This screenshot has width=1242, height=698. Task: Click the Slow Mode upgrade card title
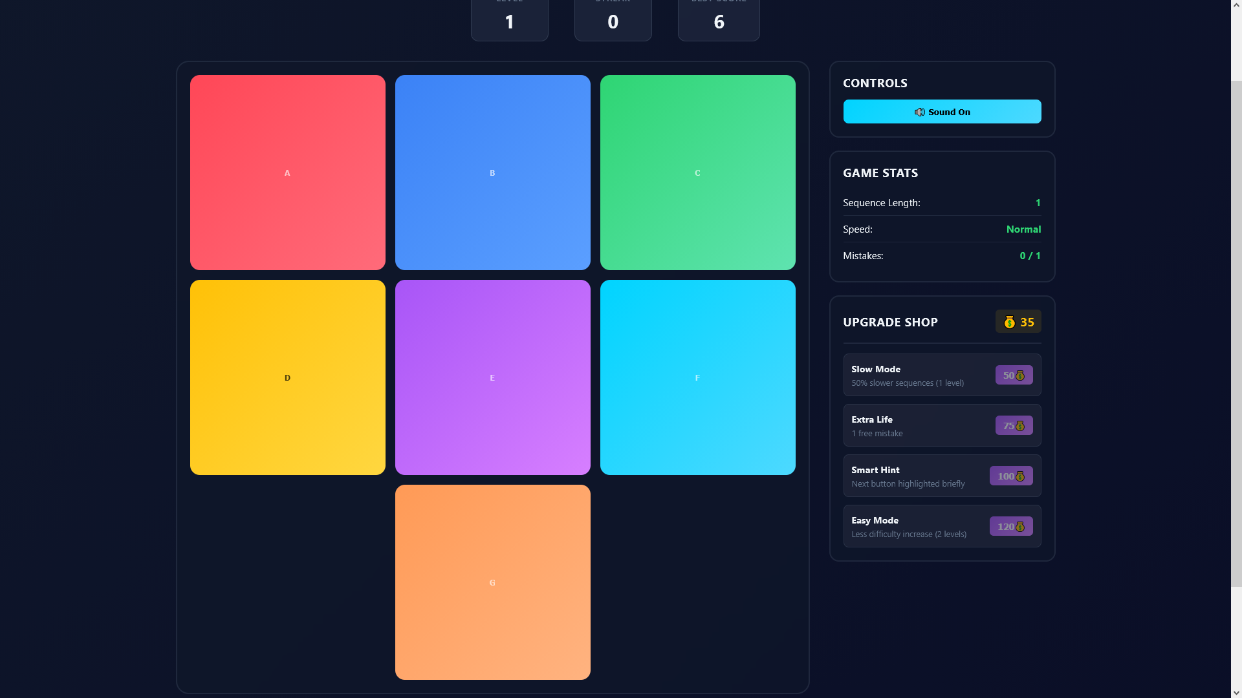pyautogui.click(x=875, y=369)
